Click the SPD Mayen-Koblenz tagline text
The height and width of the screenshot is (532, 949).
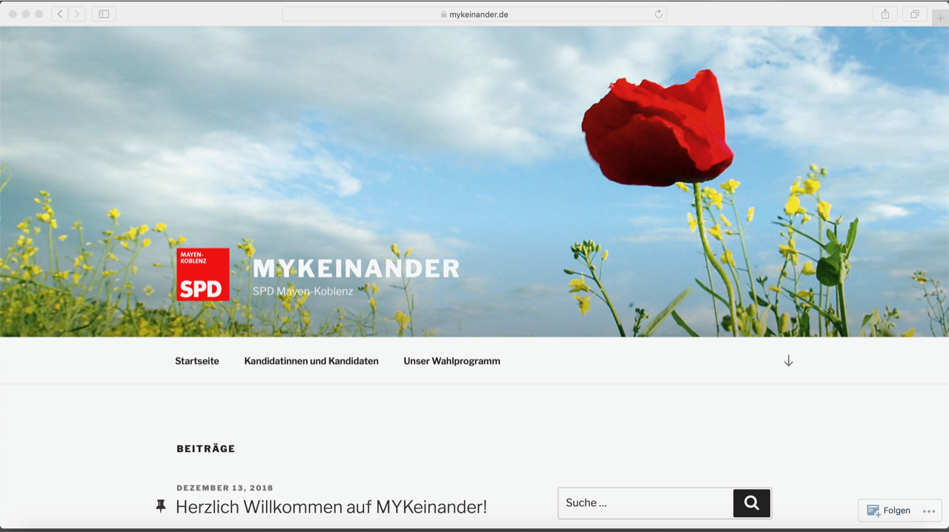tap(302, 291)
